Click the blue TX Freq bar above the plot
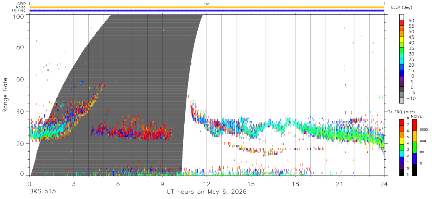The height and width of the screenshot is (199, 432). click(x=207, y=11)
